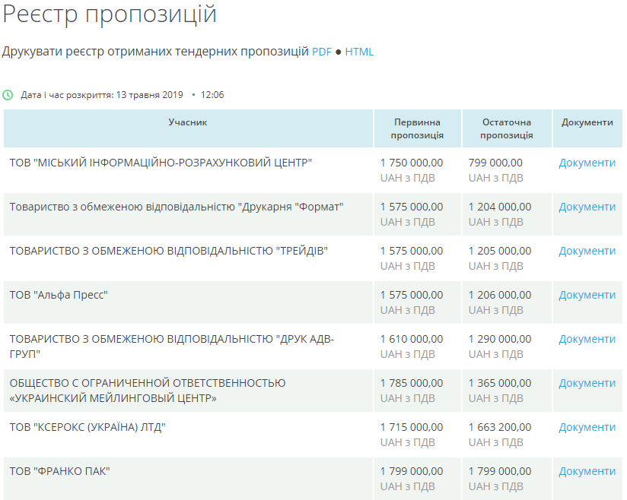Click initial bid 1 715 000,00 of КСЕРОКС
Screen dimensions: 627x500
coord(412,427)
